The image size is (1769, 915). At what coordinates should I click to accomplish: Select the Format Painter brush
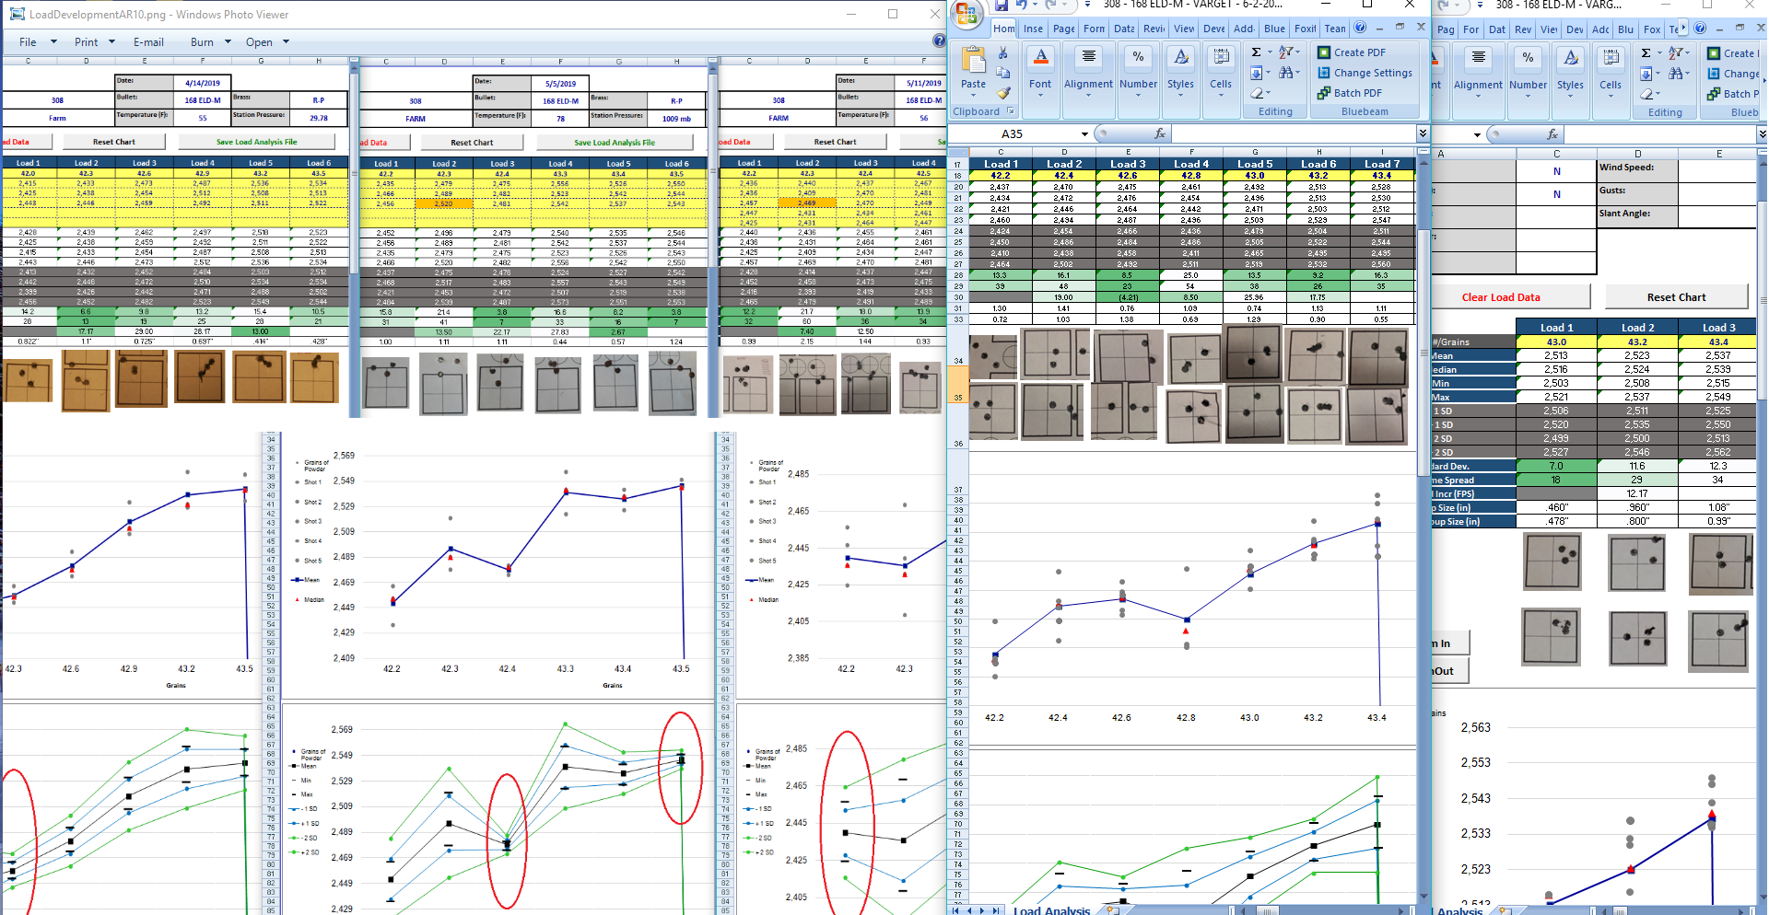click(x=1003, y=93)
